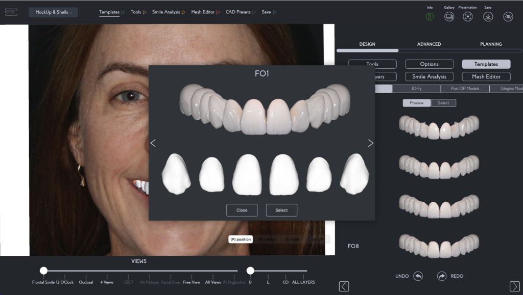Expand the Smile Analysis top menu
The width and height of the screenshot is (523, 295).
[169, 12]
